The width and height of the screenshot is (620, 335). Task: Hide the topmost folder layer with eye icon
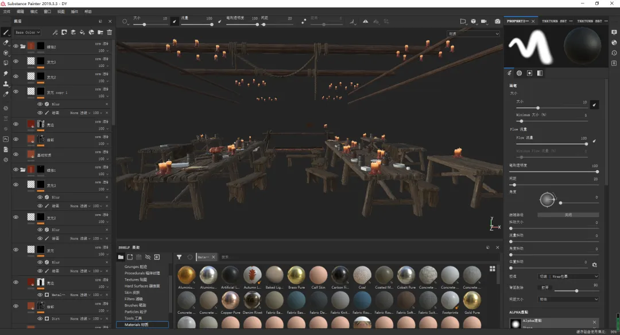[15, 46]
